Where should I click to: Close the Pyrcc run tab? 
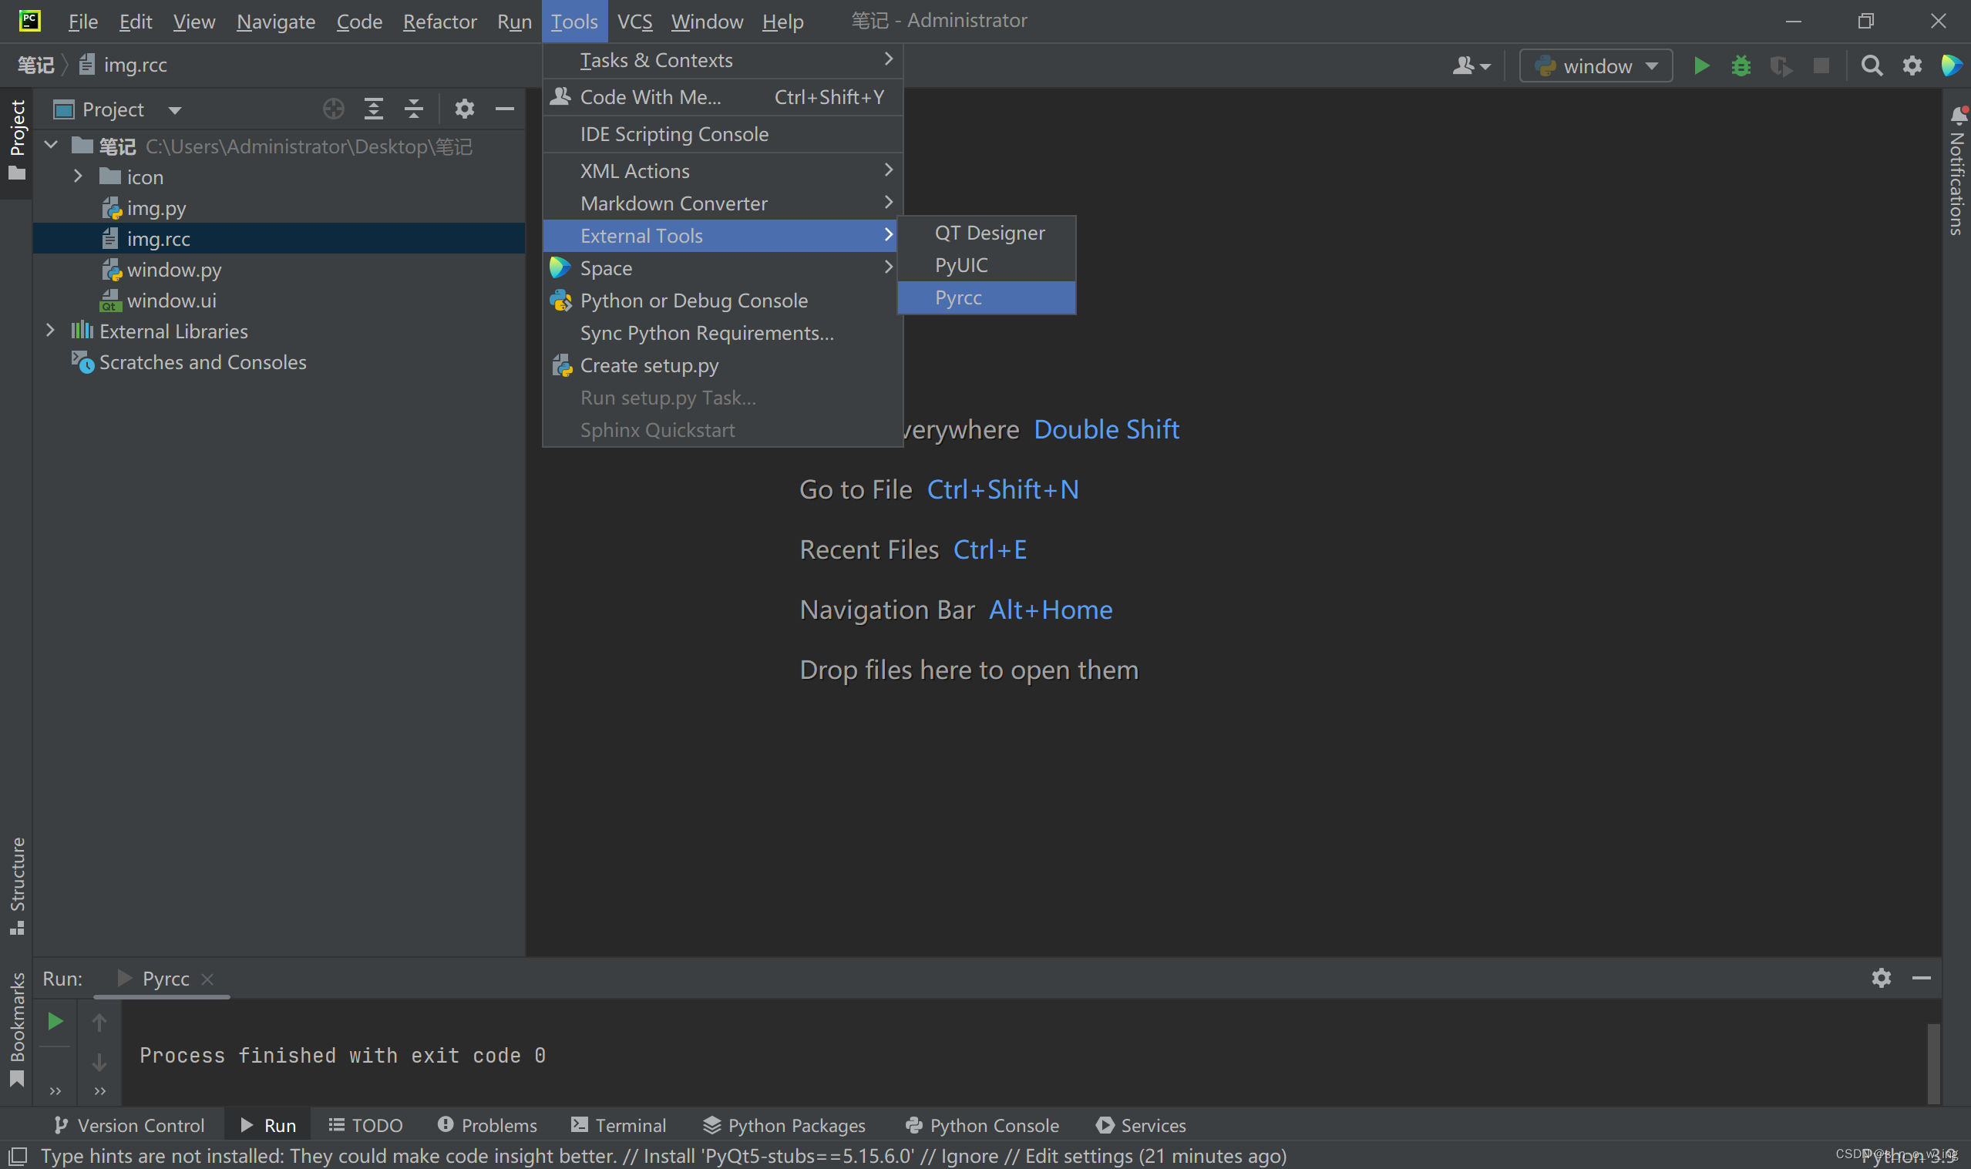pos(207,979)
